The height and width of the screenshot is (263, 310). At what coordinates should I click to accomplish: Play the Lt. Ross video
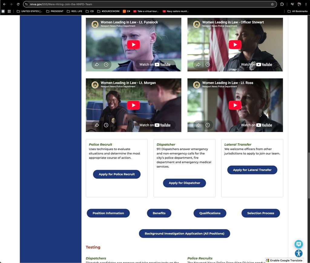coord(235,105)
